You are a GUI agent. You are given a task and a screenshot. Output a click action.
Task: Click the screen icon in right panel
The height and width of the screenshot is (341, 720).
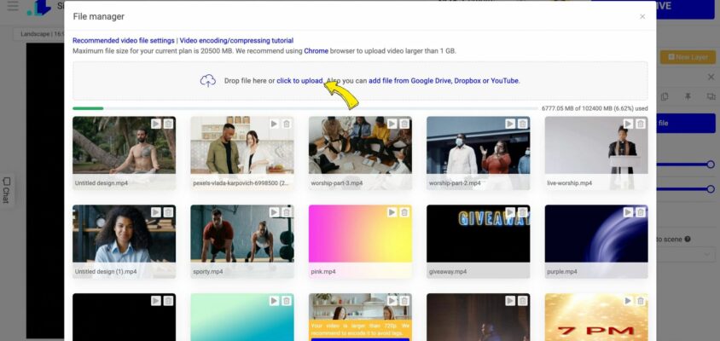click(711, 96)
